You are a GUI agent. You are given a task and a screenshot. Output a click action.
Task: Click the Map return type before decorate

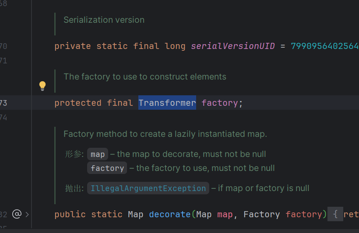pyautogui.click(x=135, y=214)
